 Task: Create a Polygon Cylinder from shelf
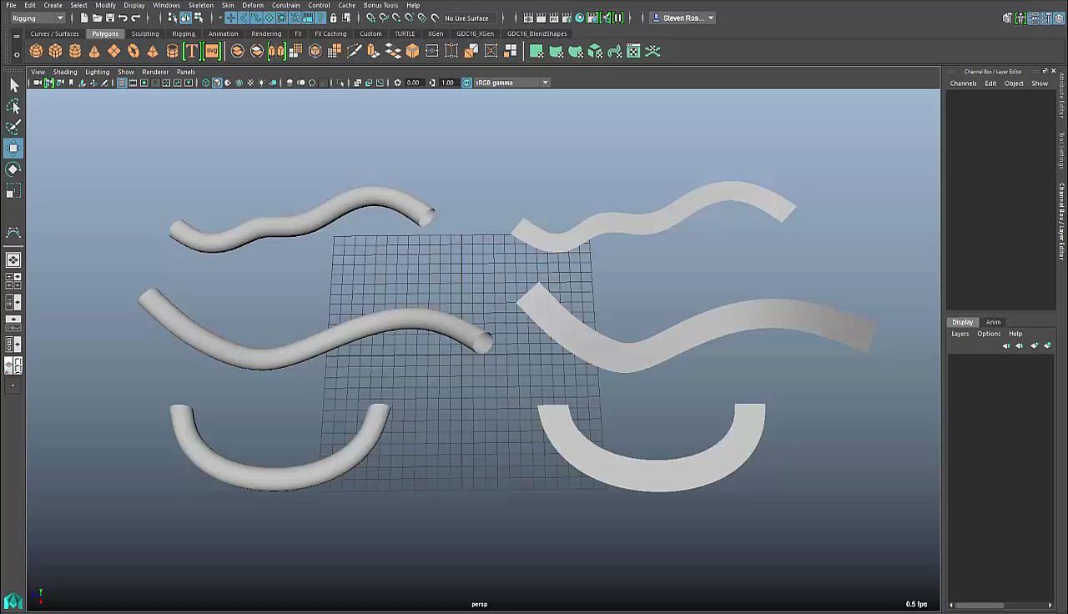click(x=75, y=52)
